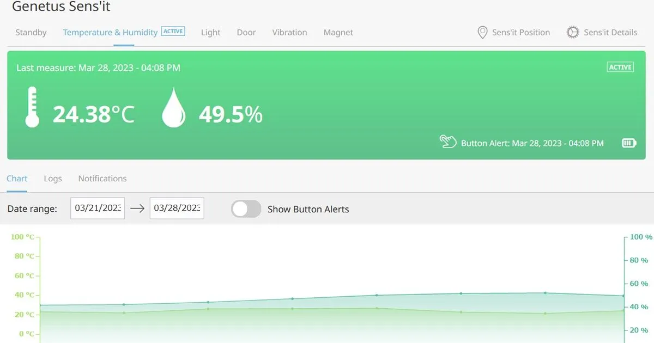Open the Vibration mode tab

point(289,33)
